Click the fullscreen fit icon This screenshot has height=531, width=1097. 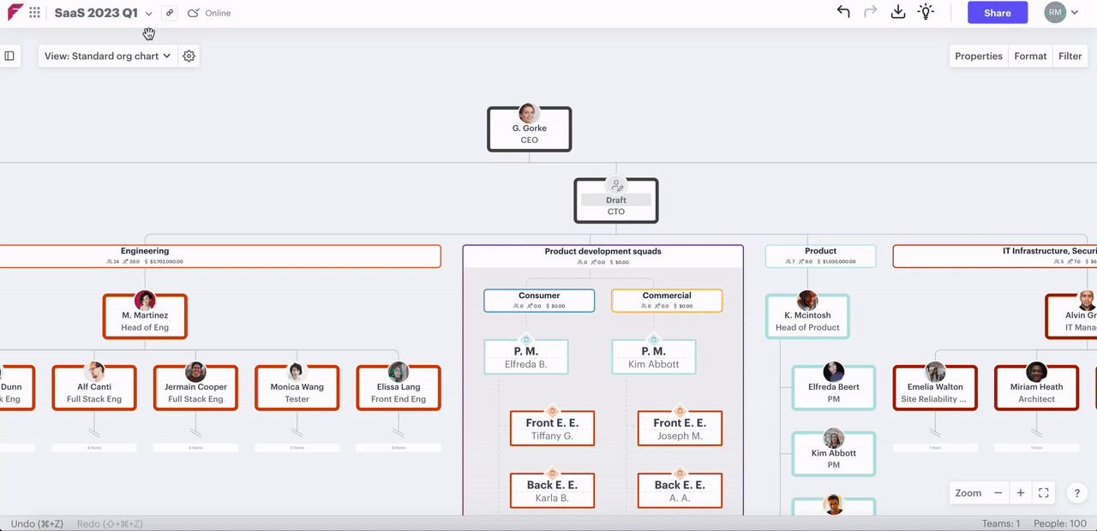1043,492
